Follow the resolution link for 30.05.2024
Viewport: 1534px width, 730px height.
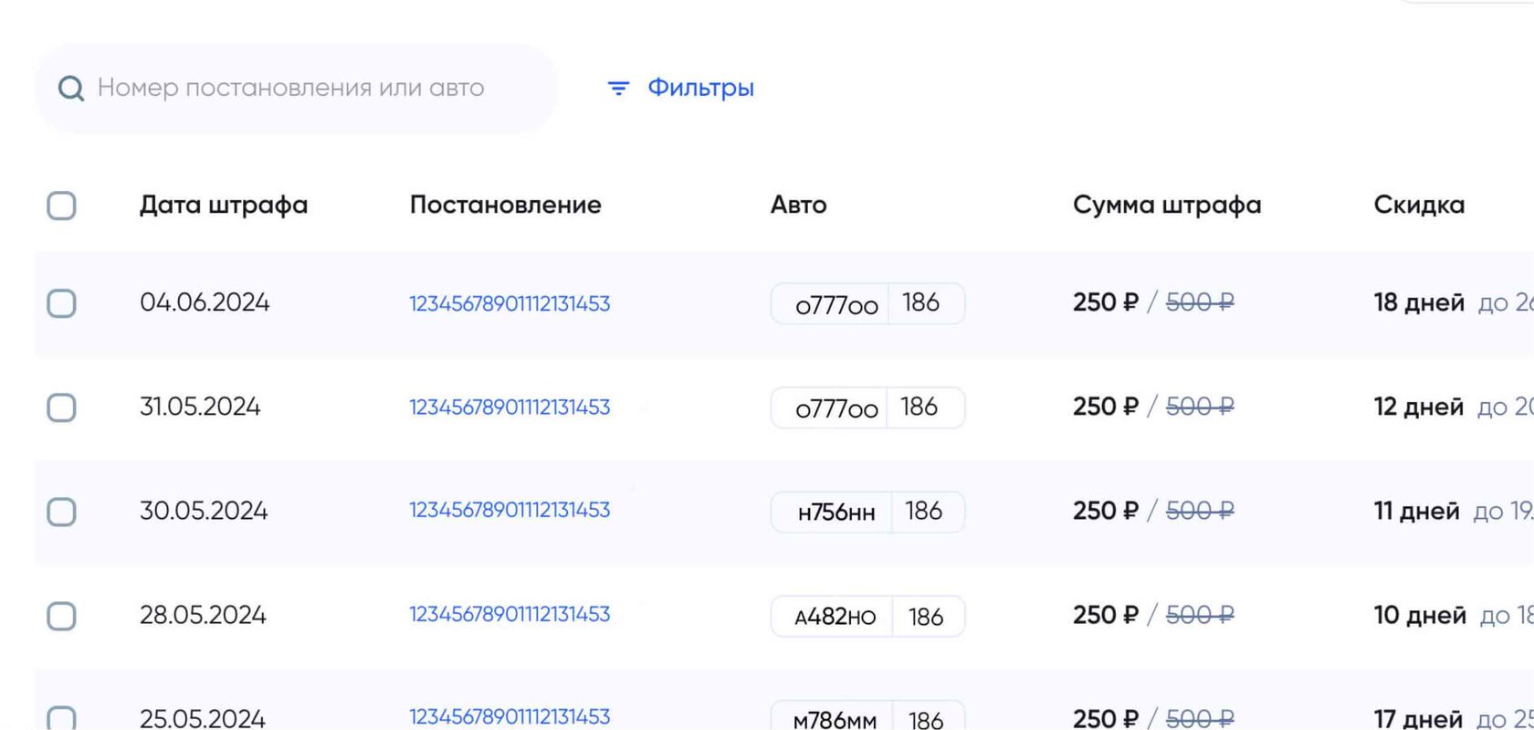pyautogui.click(x=509, y=511)
